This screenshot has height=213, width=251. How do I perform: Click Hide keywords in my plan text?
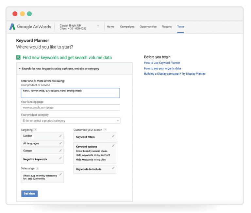click(91, 159)
